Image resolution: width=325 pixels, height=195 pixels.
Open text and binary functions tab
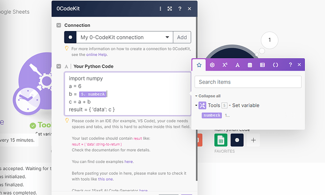point(237,65)
